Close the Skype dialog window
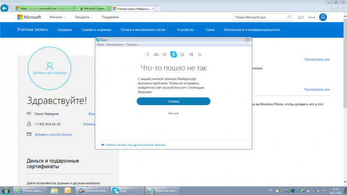This screenshot has height=195, width=347. click(247, 40)
